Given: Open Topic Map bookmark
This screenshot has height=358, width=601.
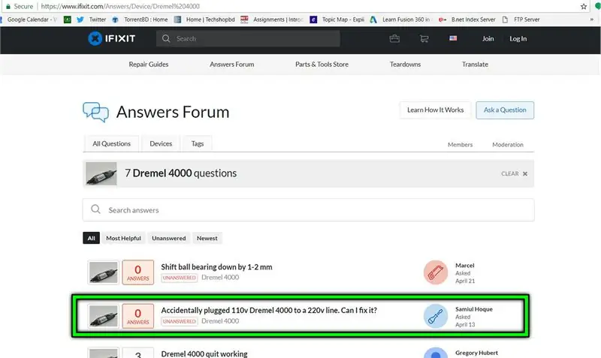Looking at the screenshot, I should 337,20.
